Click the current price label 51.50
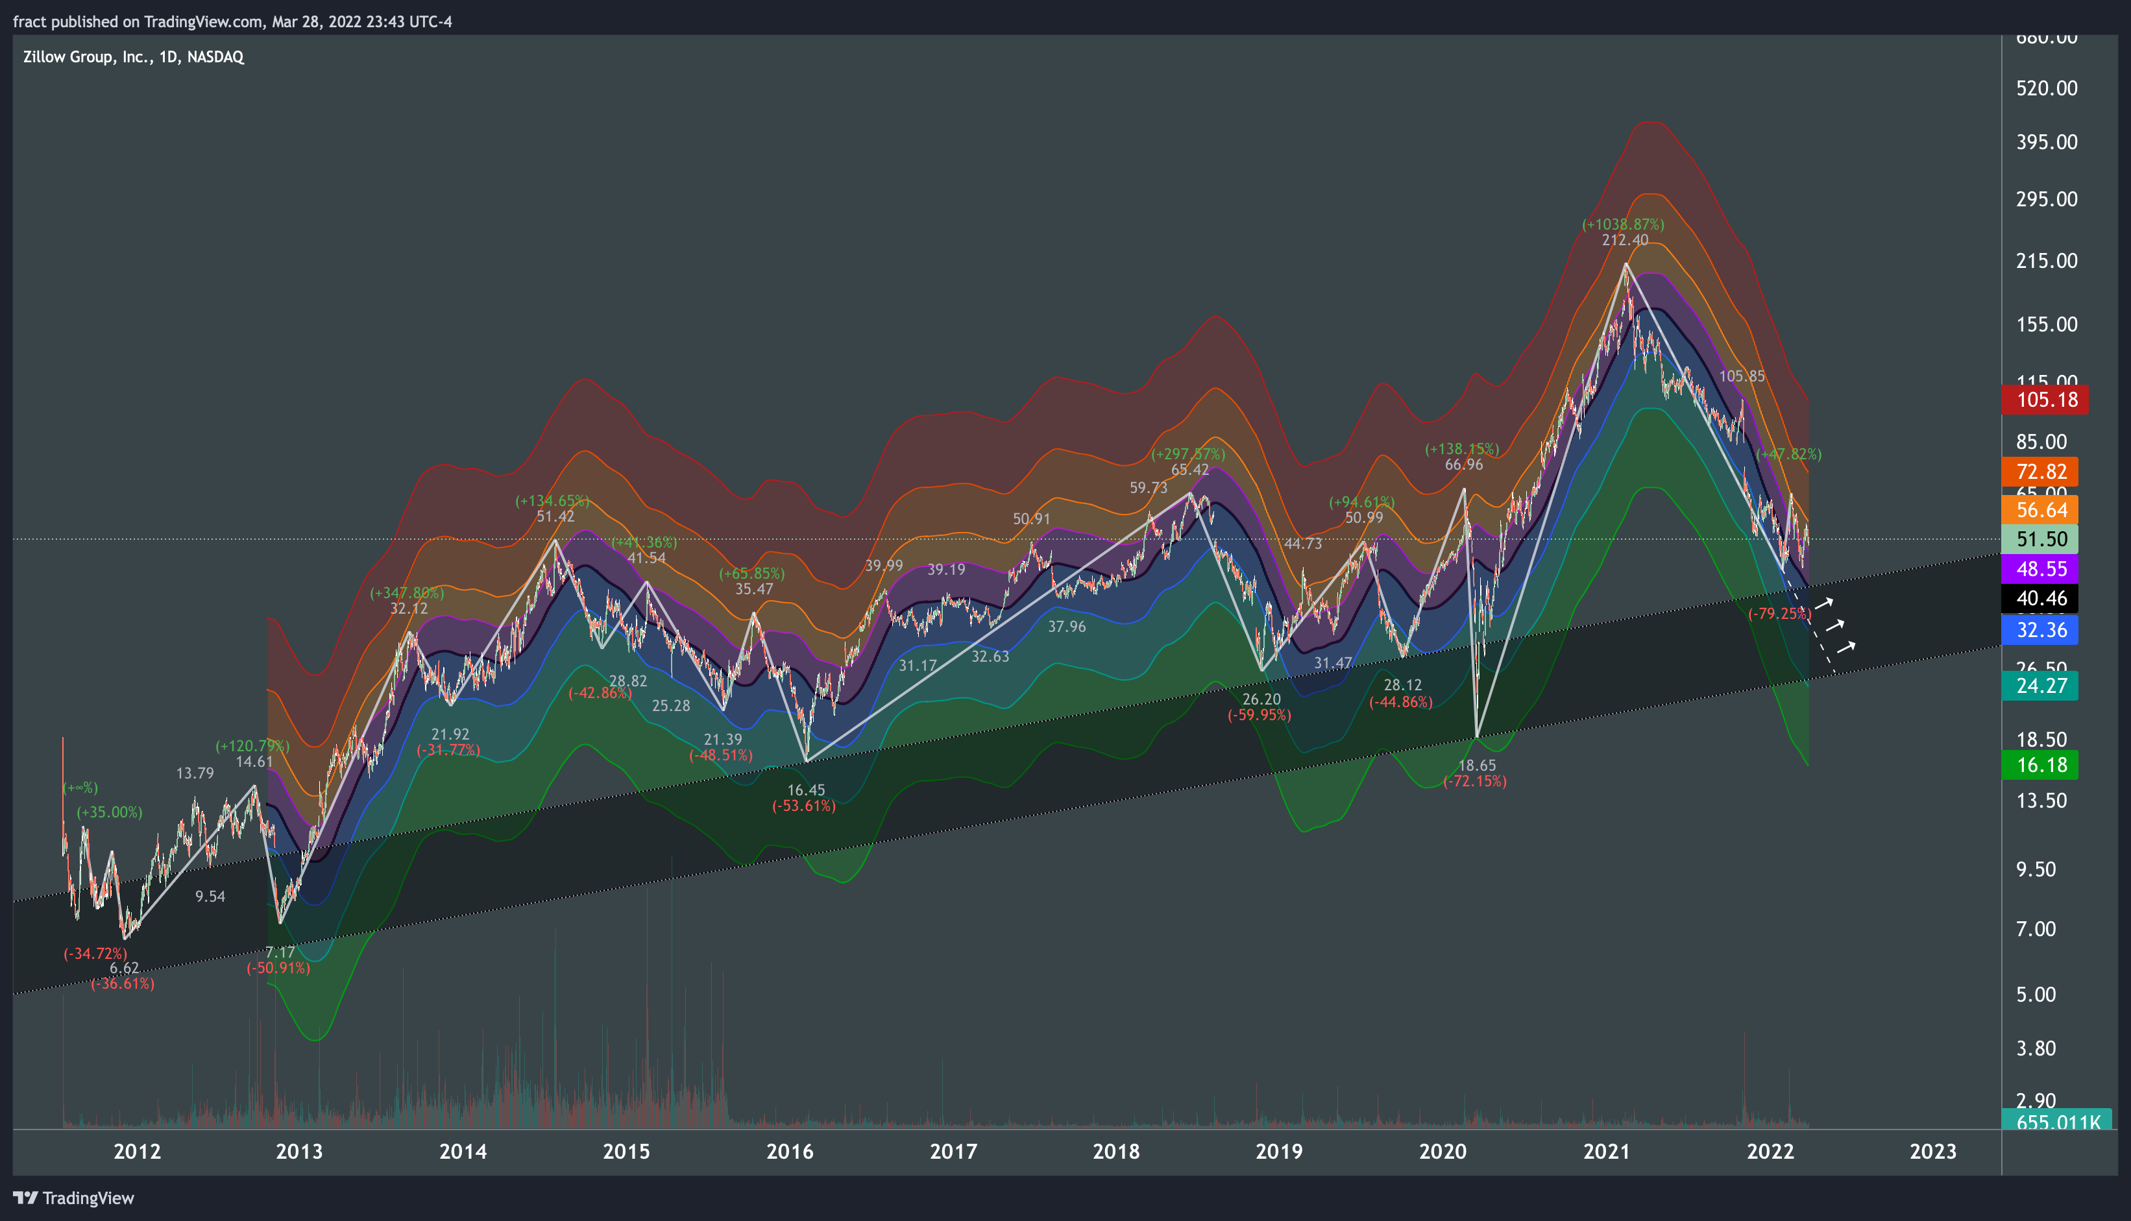 2040,539
